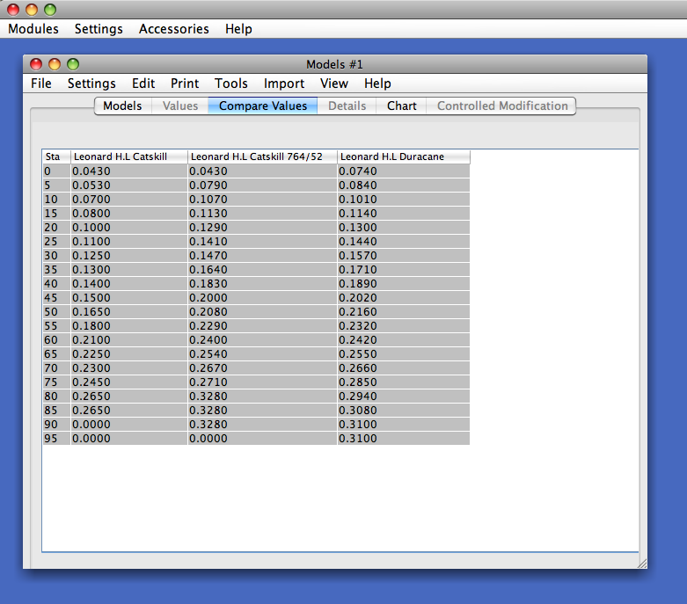This screenshot has height=604, width=687.
Task: Click the Leonard H.L Duracane column header
Action: pyautogui.click(x=404, y=156)
